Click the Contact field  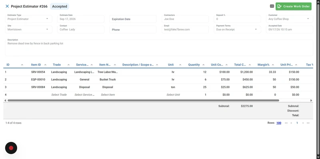click(81, 30)
